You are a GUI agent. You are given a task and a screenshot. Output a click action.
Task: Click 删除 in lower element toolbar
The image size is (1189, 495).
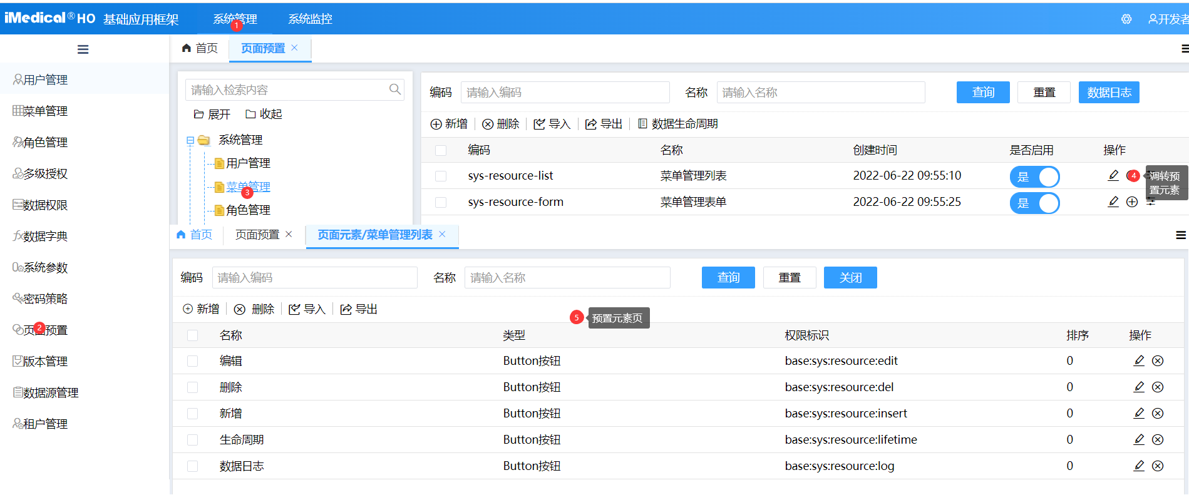tap(254, 309)
